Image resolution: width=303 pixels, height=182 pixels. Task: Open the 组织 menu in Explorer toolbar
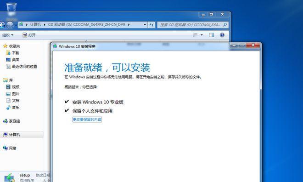pyautogui.click(x=8, y=35)
